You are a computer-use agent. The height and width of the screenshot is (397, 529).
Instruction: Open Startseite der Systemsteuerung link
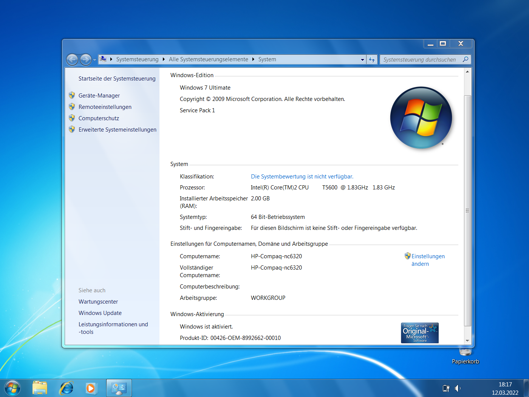tap(117, 79)
